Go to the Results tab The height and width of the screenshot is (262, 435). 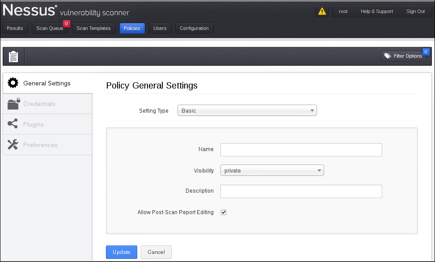point(15,28)
